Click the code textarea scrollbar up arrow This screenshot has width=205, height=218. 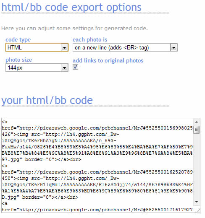[x=197, y=122]
